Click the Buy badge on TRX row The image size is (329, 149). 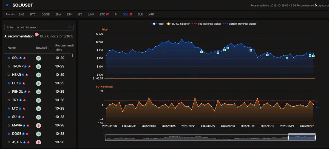tap(39, 100)
